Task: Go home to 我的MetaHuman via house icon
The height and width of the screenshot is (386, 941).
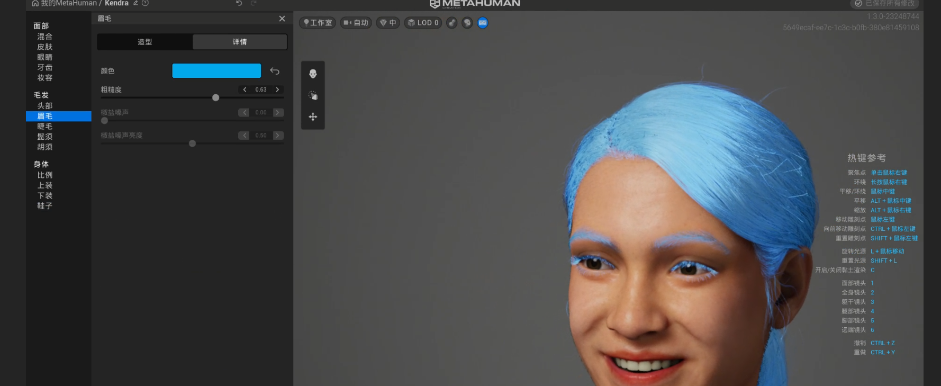Action: 35,3
